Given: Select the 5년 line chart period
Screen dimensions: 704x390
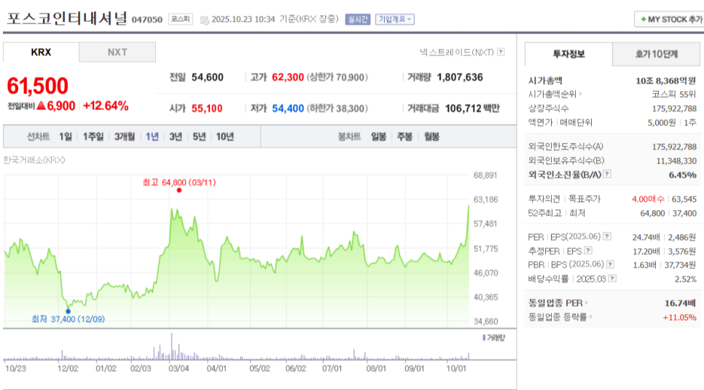Looking at the screenshot, I should click(x=199, y=136).
